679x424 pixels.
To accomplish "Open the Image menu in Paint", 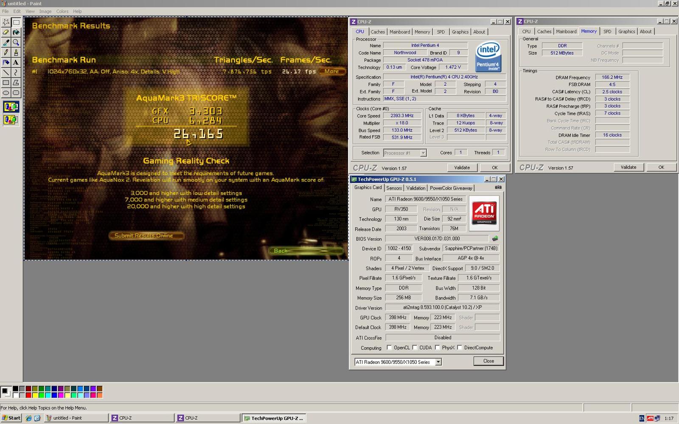I will (x=45, y=11).
